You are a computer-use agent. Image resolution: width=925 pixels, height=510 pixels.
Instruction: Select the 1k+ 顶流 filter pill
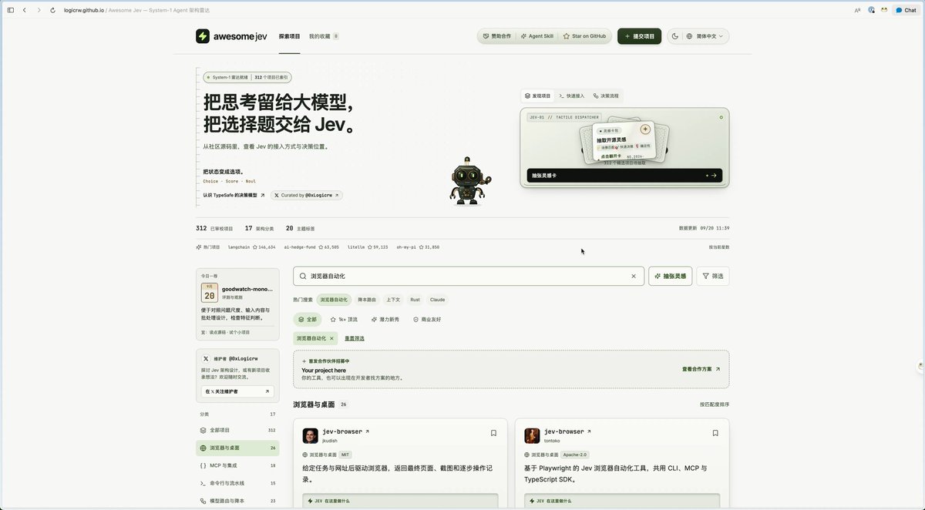pyautogui.click(x=344, y=319)
